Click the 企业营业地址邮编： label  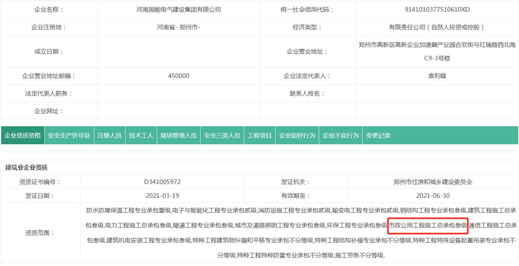click(x=49, y=76)
